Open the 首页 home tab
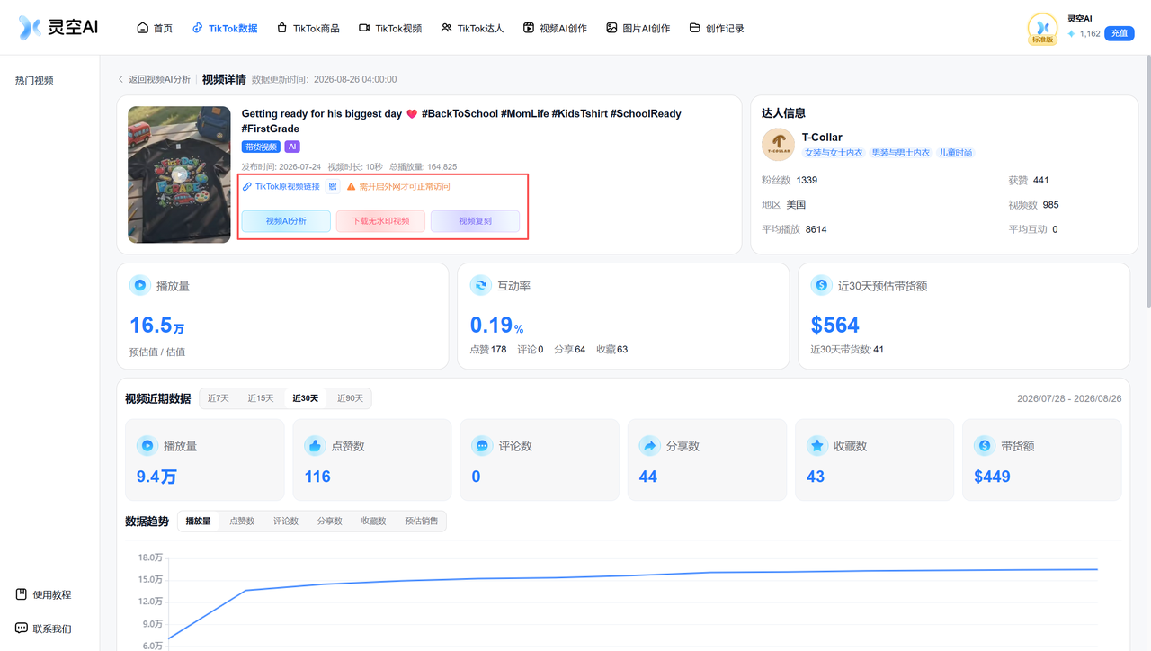Screen dimensions: 1151x651 (x=155, y=28)
